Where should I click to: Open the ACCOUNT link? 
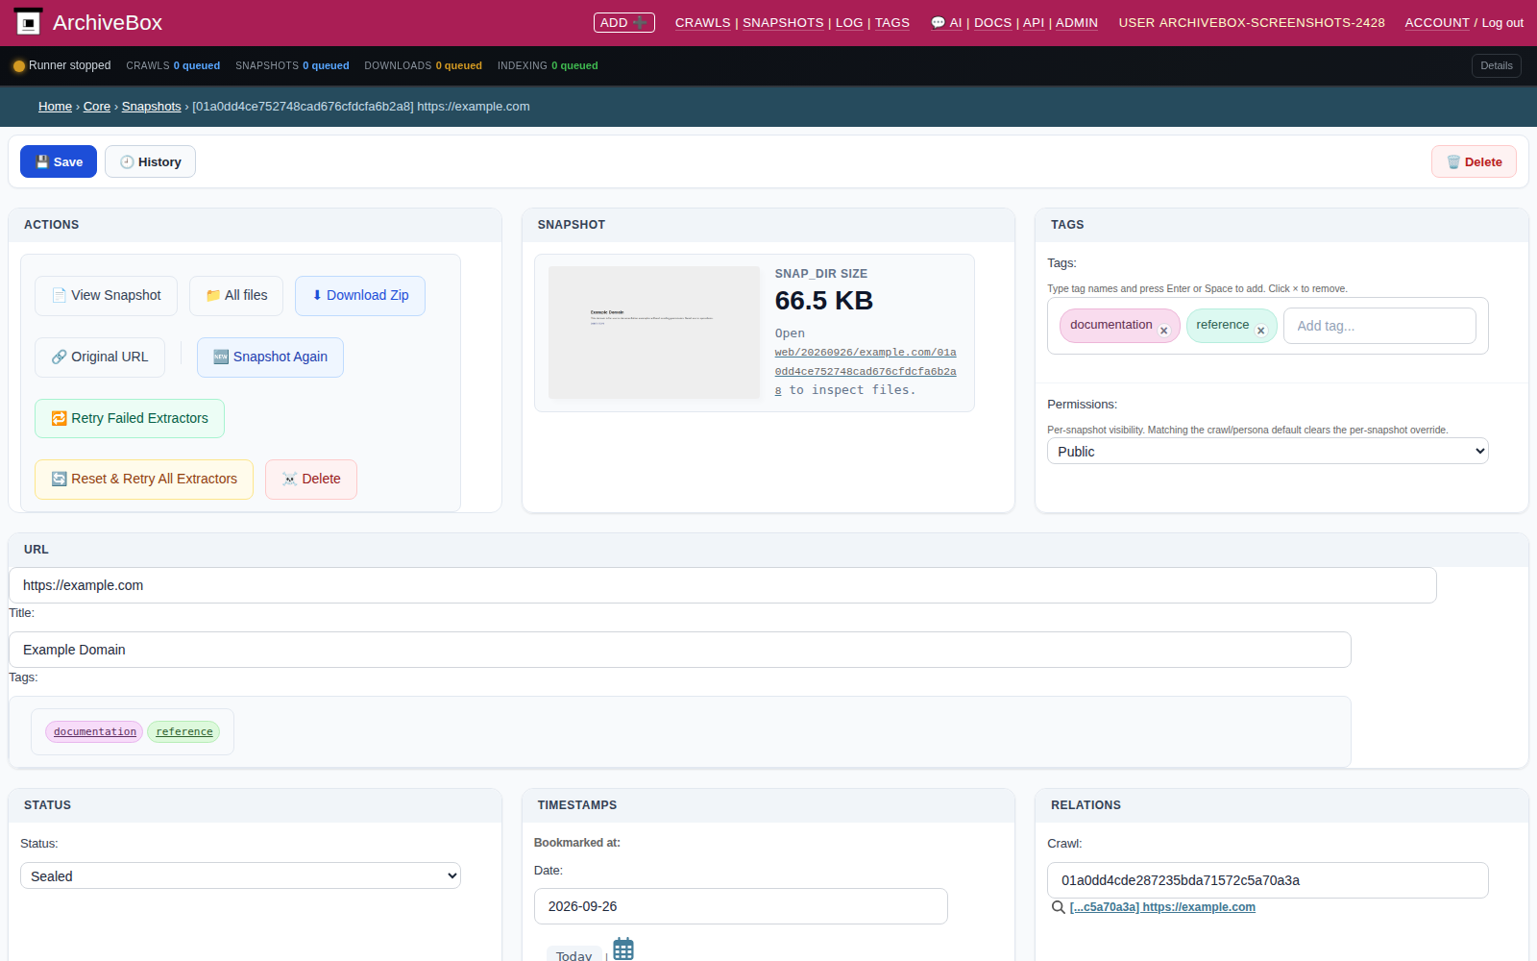[x=1437, y=23]
